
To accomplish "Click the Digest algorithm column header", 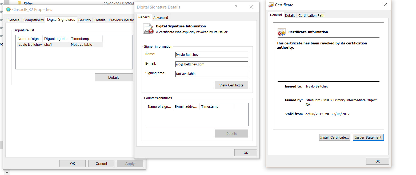I will click(x=56, y=39).
